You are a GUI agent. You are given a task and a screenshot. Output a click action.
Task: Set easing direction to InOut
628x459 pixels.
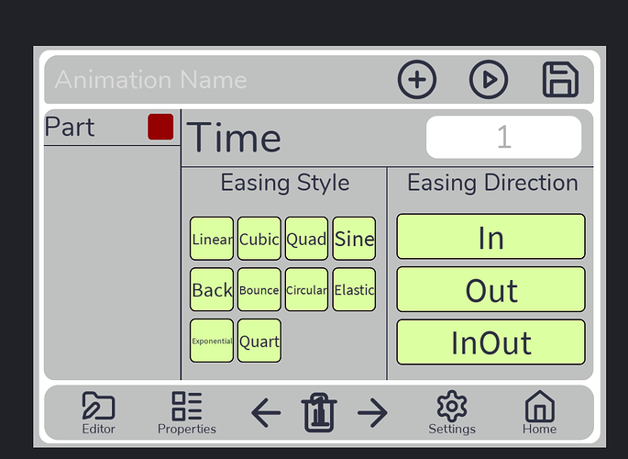tap(490, 342)
